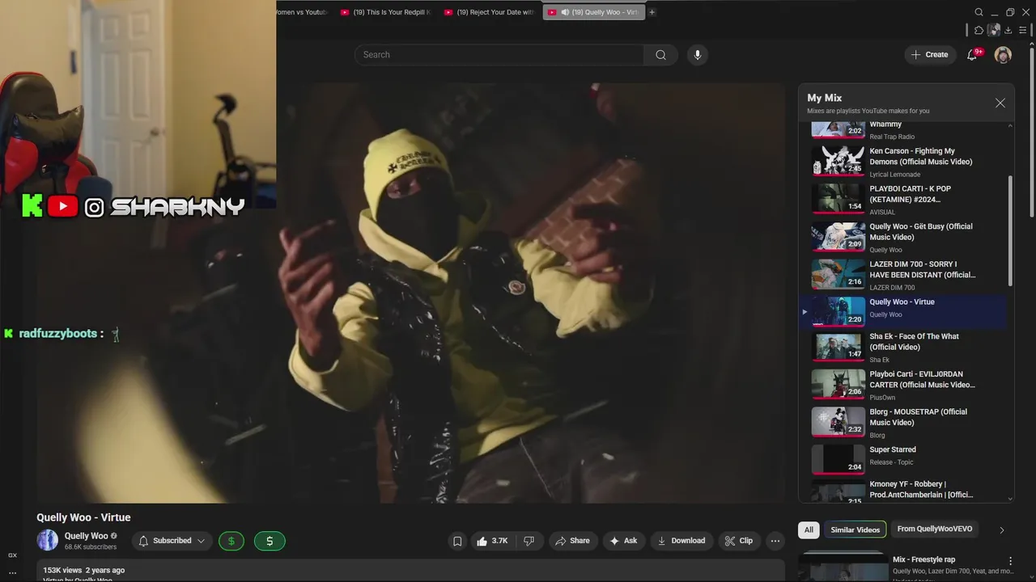Play Quelly Woo - Gët Busy video
This screenshot has width=1036, height=582.
(x=907, y=238)
